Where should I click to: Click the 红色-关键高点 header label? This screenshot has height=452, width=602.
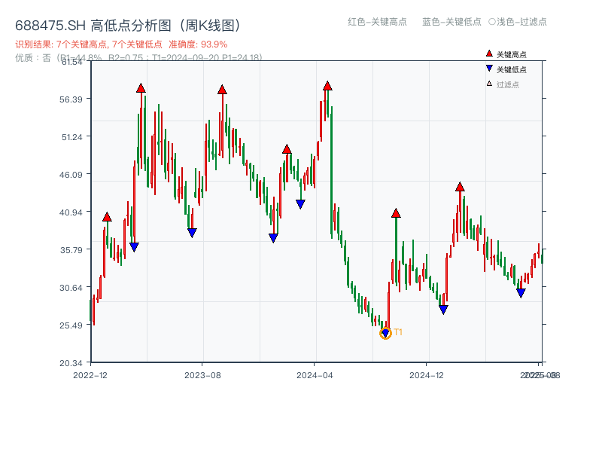[x=377, y=23]
